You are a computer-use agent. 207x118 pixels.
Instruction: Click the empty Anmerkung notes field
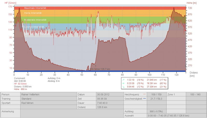(48, 113)
